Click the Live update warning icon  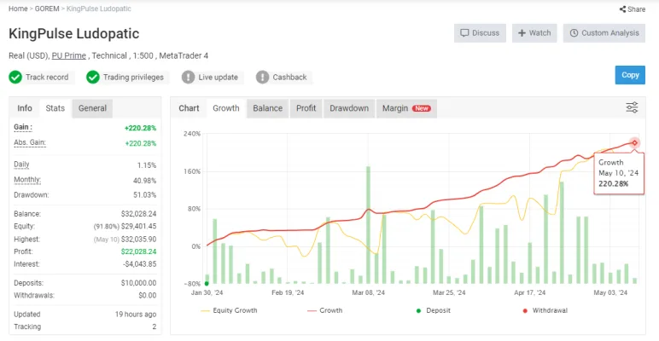click(x=189, y=78)
